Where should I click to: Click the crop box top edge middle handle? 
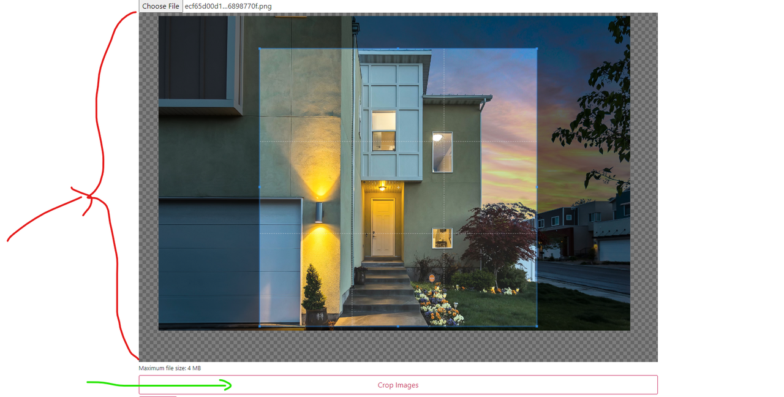point(398,48)
